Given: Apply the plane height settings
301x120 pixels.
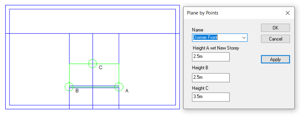Looking at the screenshot, I should click(275, 60).
